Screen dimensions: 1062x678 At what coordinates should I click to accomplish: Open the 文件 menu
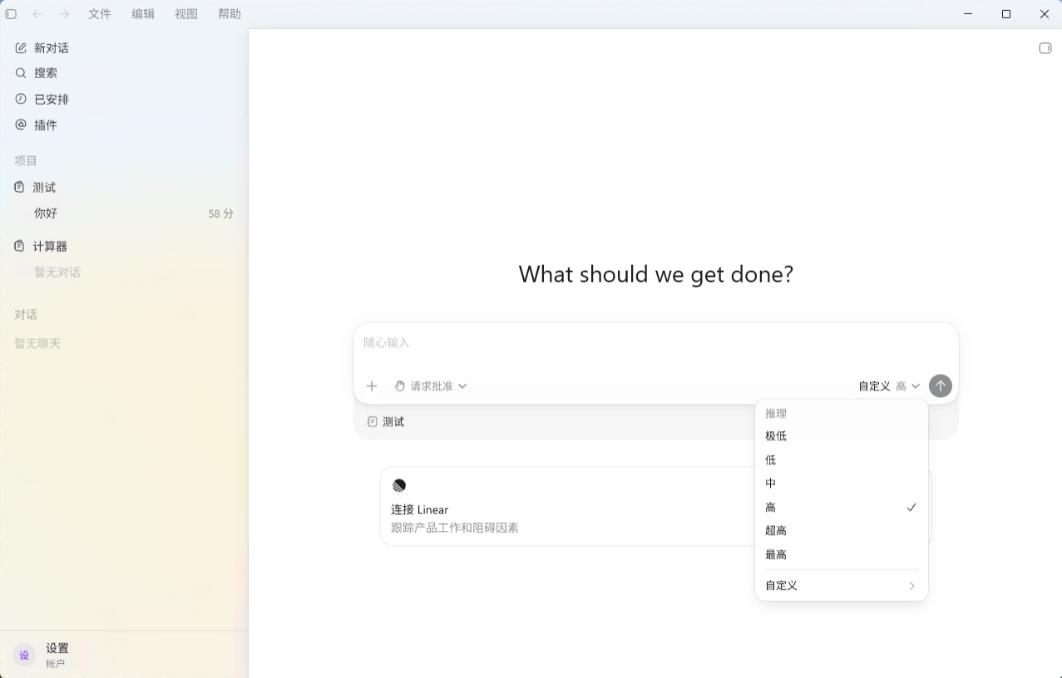pyautogui.click(x=100, y=14)
